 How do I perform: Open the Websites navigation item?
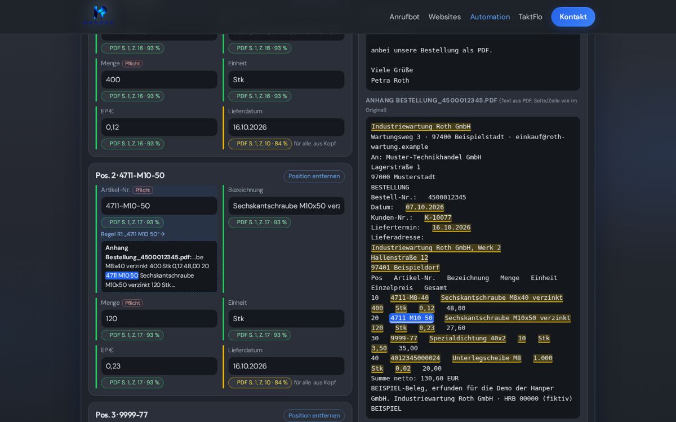[x=444, y=17]
